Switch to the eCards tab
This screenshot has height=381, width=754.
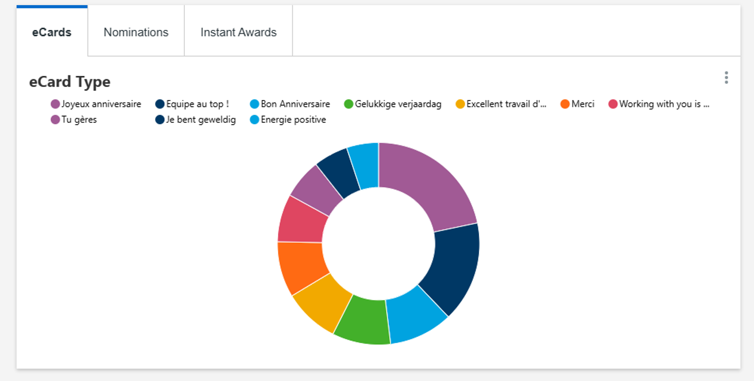coord(52,32)
